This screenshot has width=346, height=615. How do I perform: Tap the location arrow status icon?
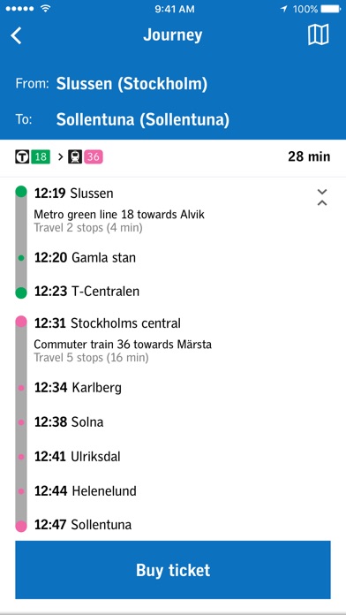tap(284, 9)
